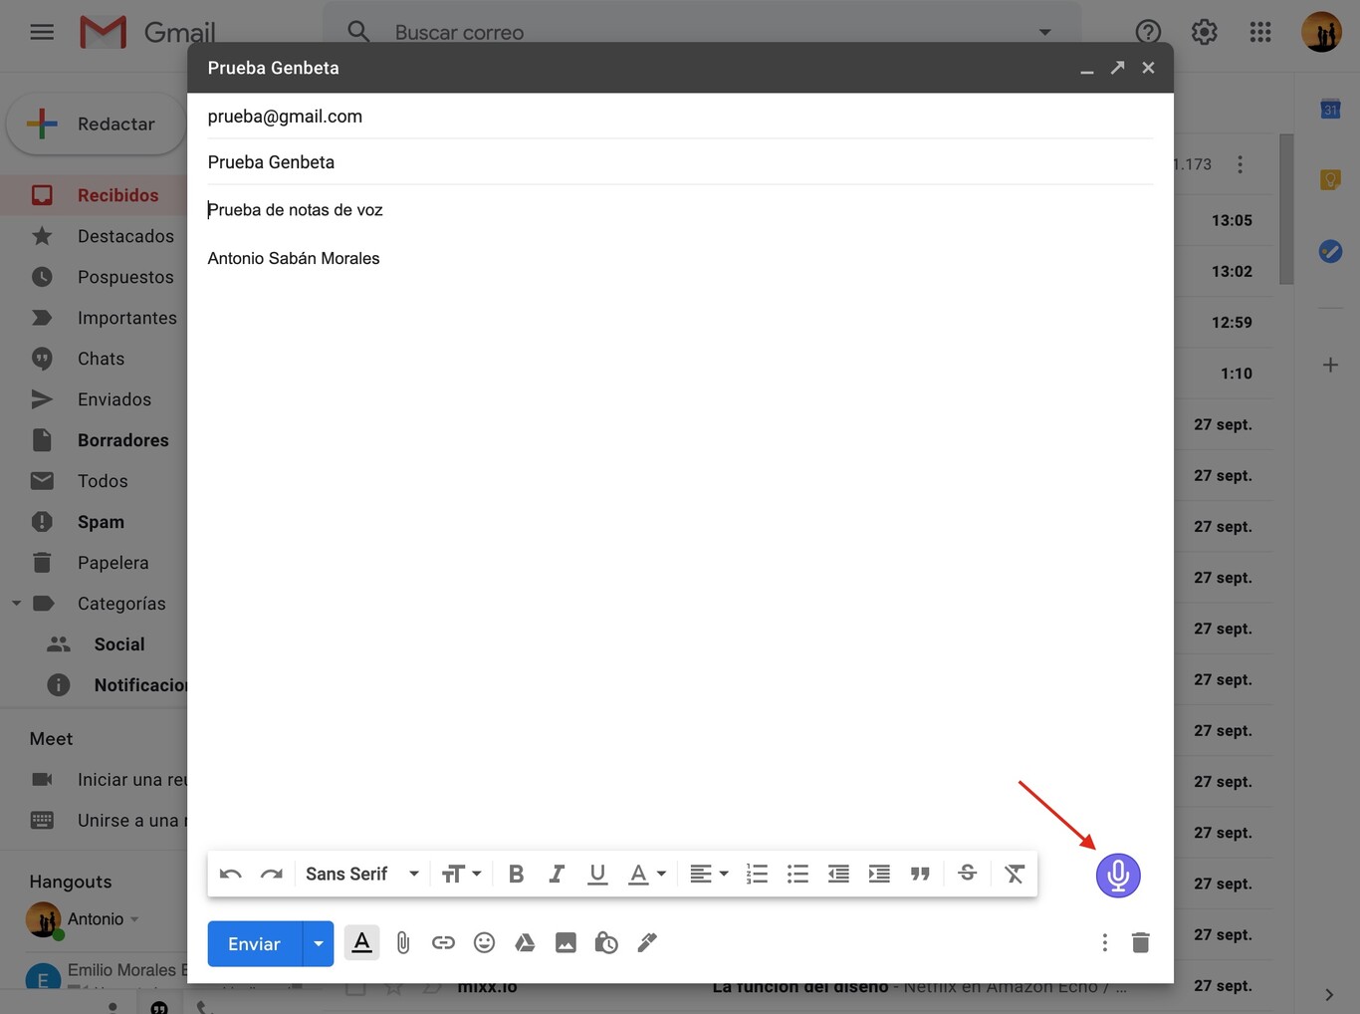The width and height of the screenshot is (1360, 1014).
Task: Open the Enviados folder
Action: [95, 399]
